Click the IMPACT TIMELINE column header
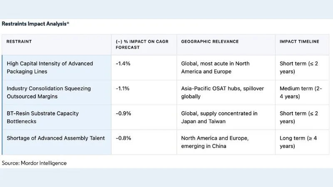Screen dimensions: 333x187 (x=299, y=42)
